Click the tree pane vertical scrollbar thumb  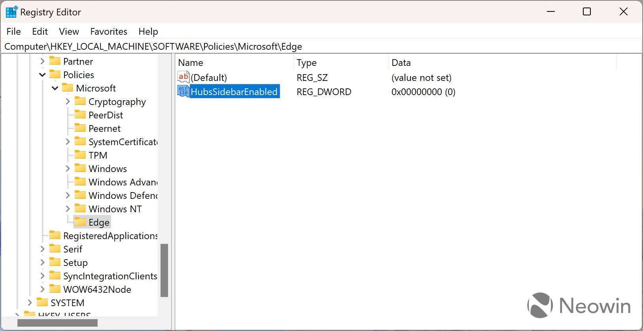click(165, 270)
